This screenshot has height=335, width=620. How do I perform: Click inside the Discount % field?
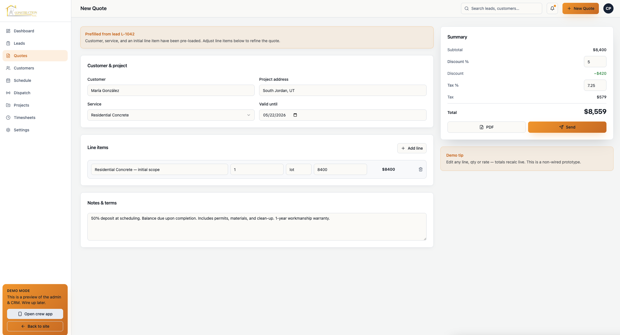595,62
